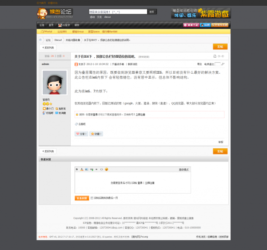Image resolution: width=267 pixels, height=250 pixels.
Task: Click the heart 分享 share button
Action: (x=81, y=134)
